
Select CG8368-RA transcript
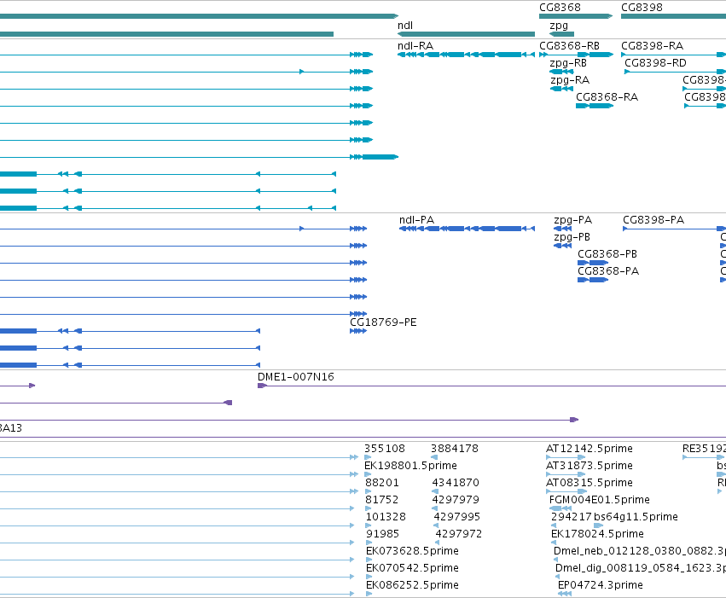pyautogui.click(x=595, y=106)
